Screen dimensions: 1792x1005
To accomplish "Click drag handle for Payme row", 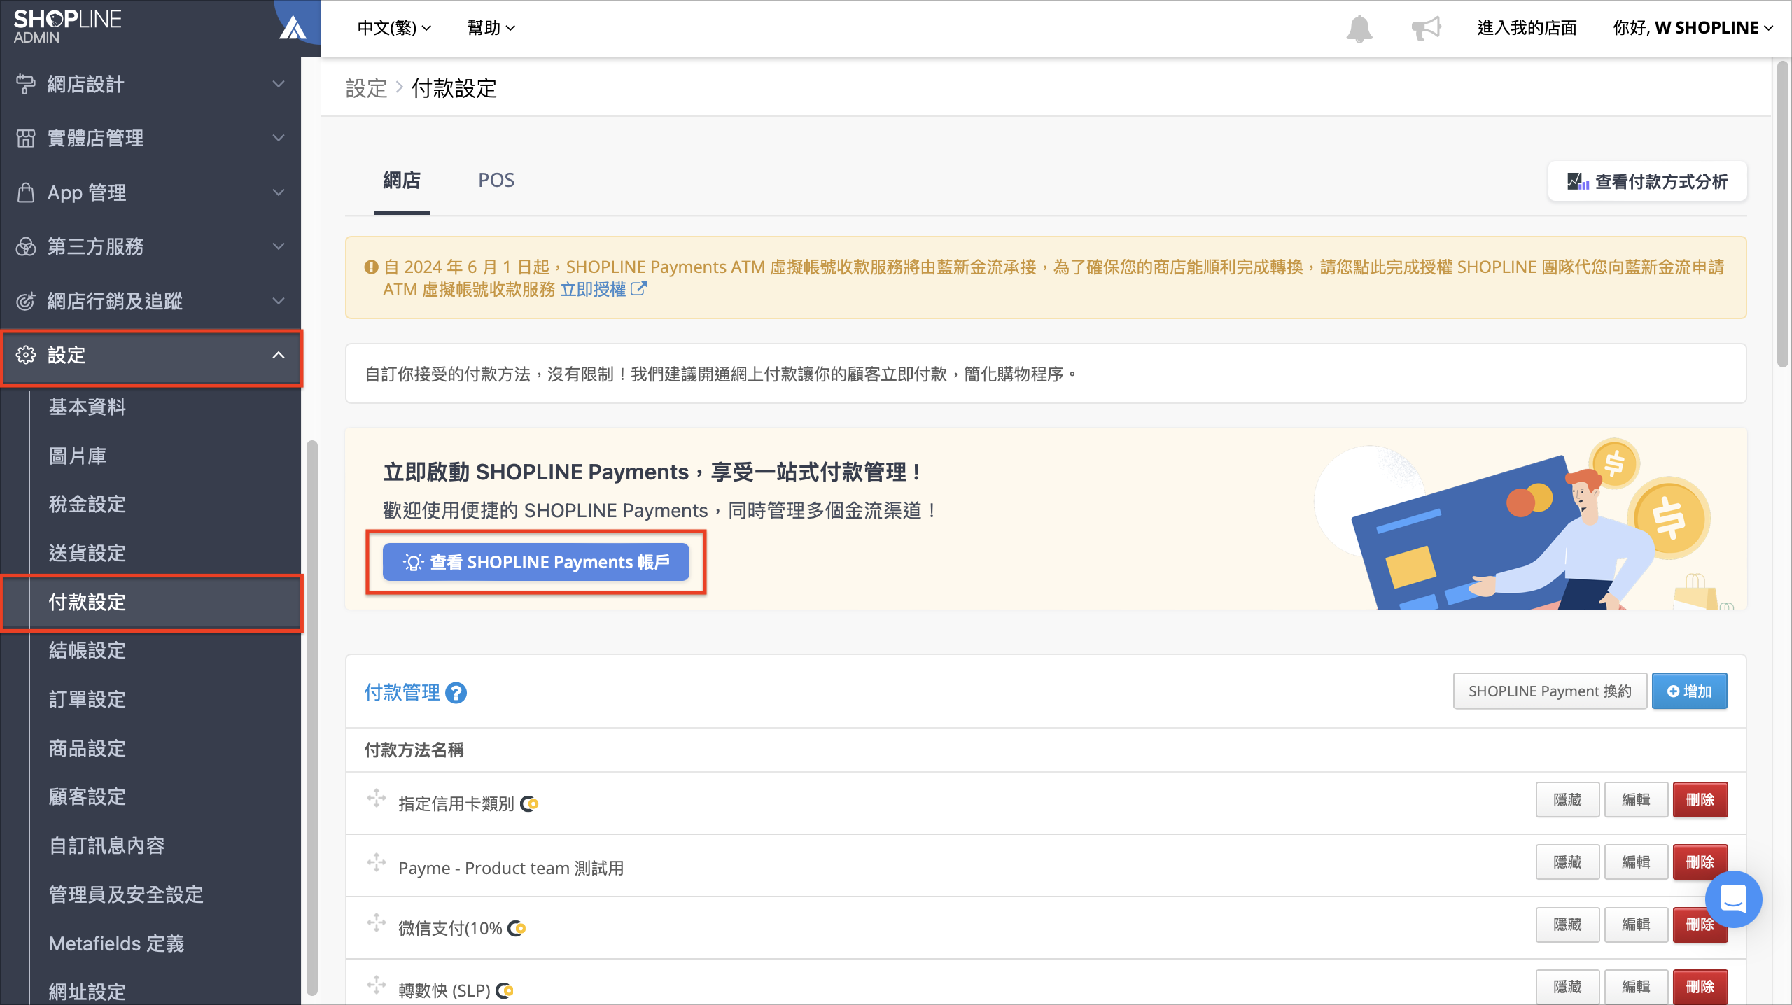I will click(377, 862).
